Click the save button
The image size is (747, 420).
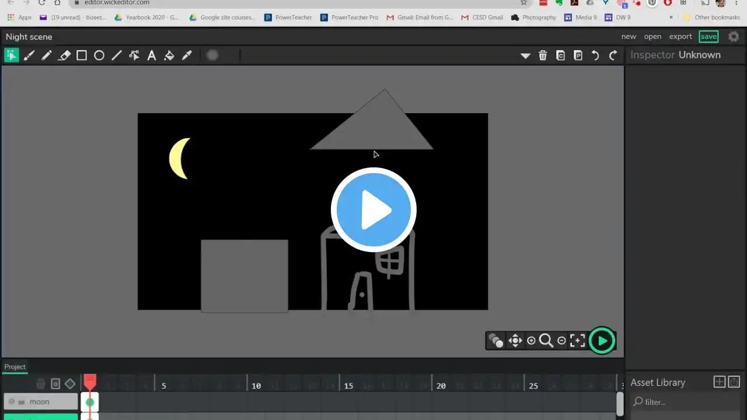point(708,36)
